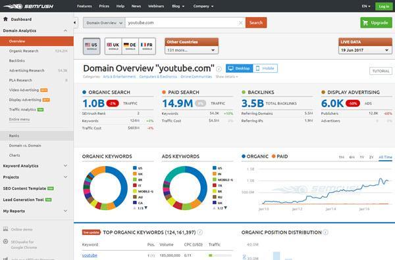Open Organic Research in the sidebar
This screenshot has height=260, width=395.
click(x=24, y=51)
